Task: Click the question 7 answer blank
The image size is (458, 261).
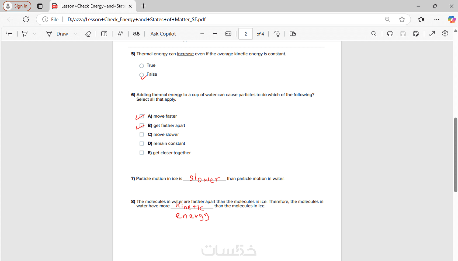Action: click(204, 178)
